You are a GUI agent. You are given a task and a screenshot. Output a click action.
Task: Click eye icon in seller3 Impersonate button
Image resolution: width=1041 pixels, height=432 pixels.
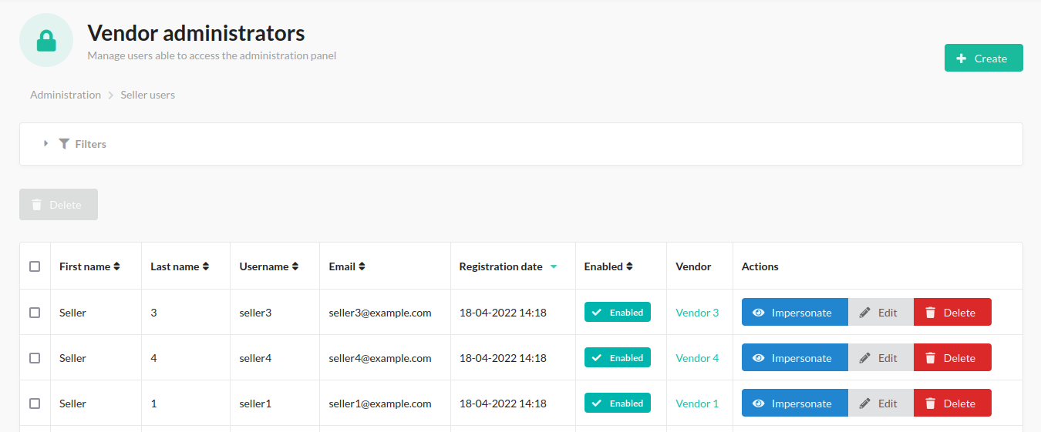pos(758,313)
